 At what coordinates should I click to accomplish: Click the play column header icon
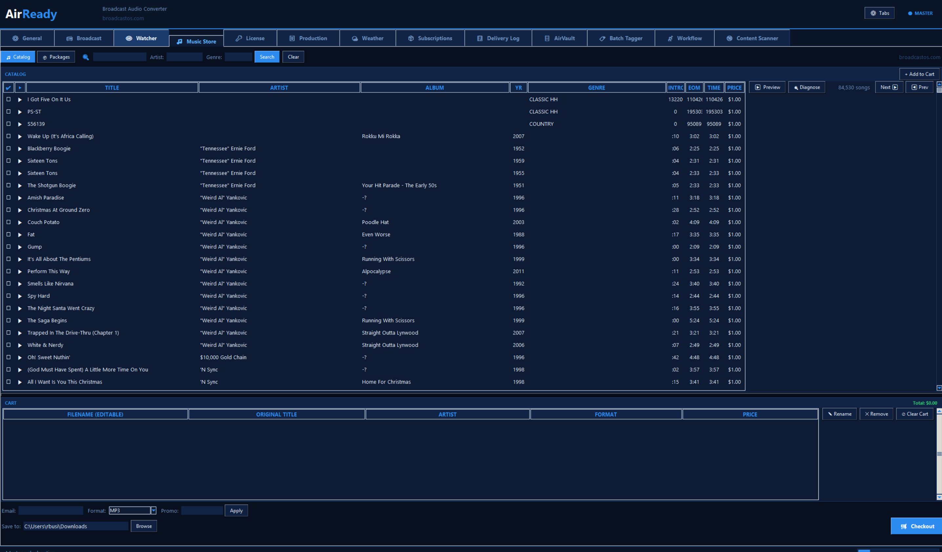[x=20, y=88]
